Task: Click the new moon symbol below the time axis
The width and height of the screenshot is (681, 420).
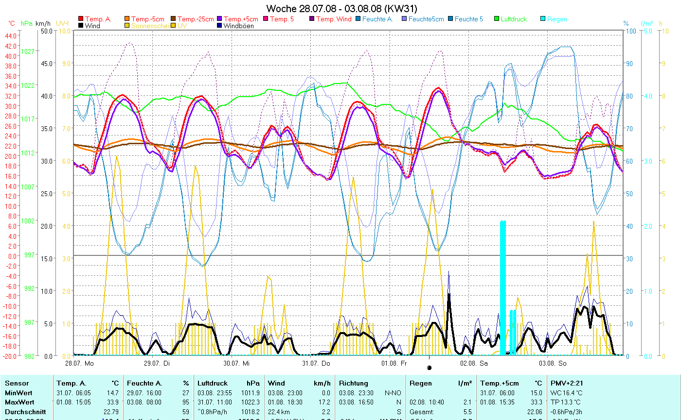Action: (x=429, y=368)
